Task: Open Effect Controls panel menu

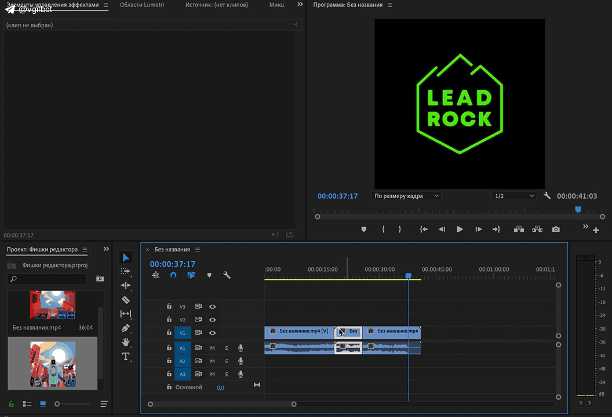Action: click(x=106, y=5)
